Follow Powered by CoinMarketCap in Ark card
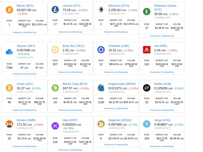The height and width of the screenshot is (152, 203). click(x=162, y=72)
